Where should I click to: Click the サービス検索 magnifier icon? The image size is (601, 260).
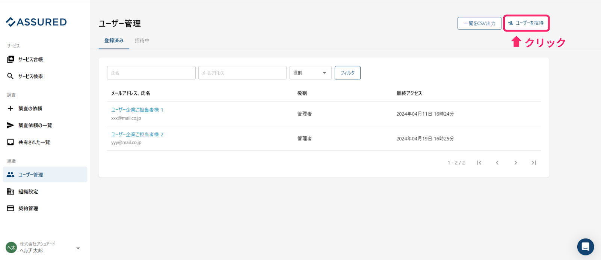pos(11,76)
